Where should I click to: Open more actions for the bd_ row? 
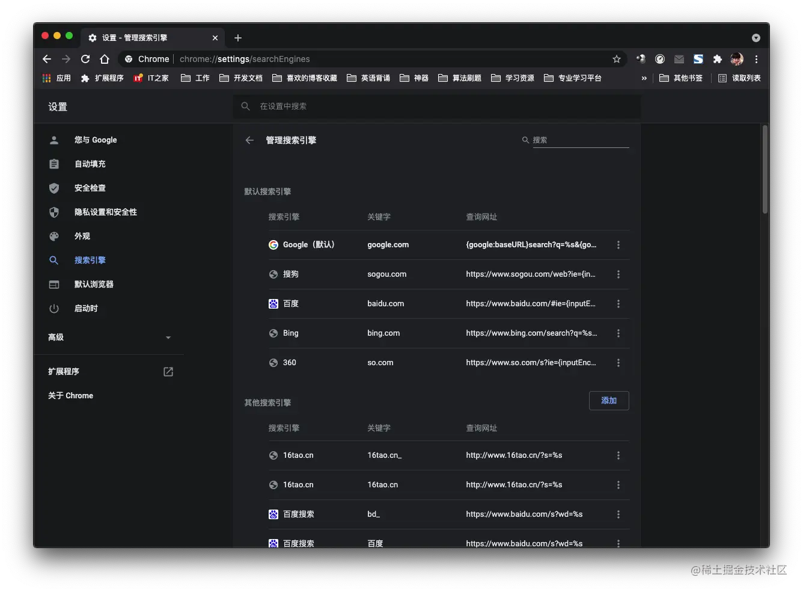coord(618,514)
